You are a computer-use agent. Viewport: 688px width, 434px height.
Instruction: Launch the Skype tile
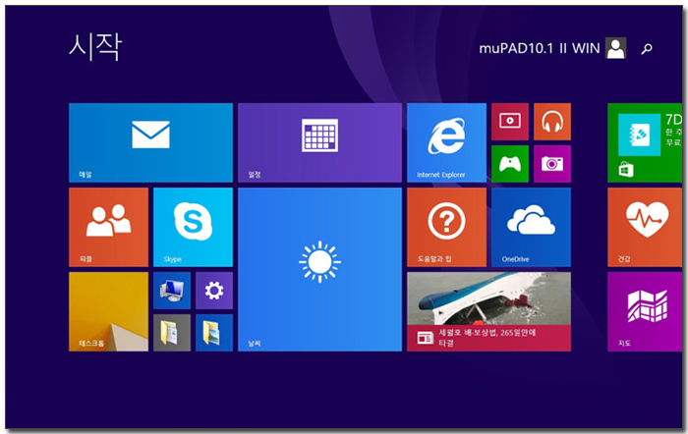point(193,227)
